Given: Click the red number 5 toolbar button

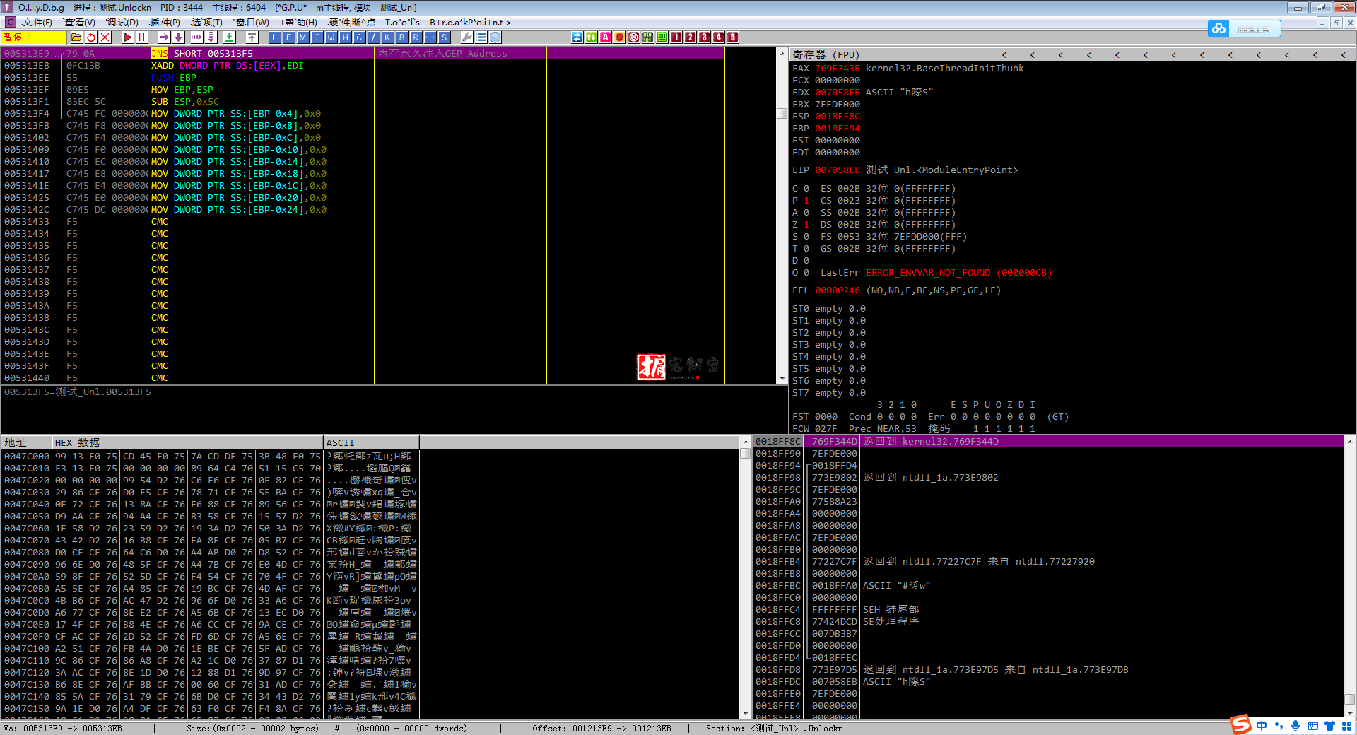Looking at the screenshot, I should [x=733, y=37].
